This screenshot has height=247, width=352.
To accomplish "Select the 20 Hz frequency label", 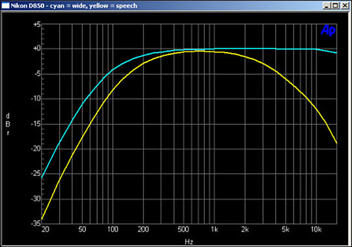I will point(45,229).
